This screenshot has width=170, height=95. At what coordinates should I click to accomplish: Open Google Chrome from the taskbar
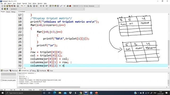point(81,93)
